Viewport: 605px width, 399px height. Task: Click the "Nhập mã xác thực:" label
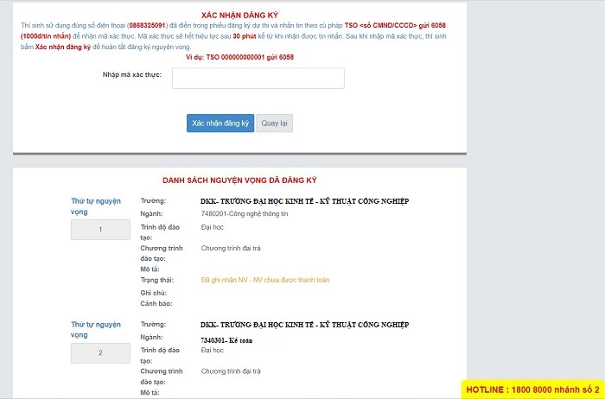click(x=131, y=74)
